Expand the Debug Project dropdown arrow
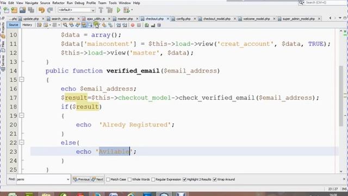The image size is (348, 196). pyautogui.click(x=132, y=10)
